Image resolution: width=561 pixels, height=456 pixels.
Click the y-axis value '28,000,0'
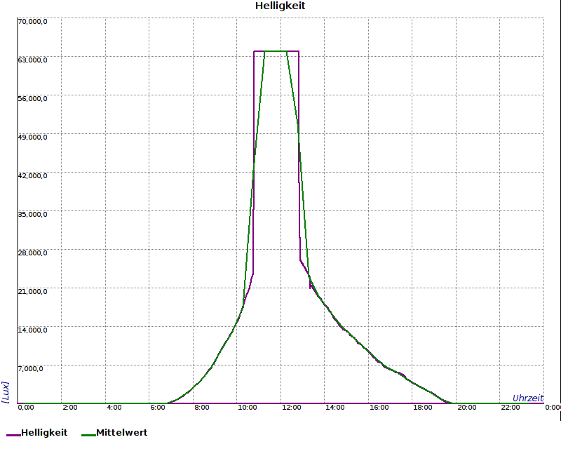tap(32, 253)
